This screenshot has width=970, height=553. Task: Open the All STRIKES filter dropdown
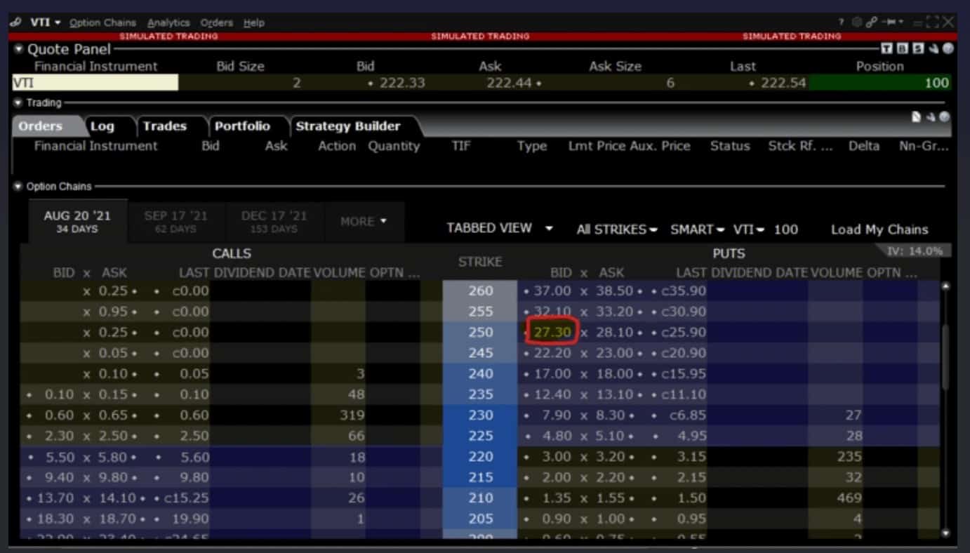616,229
